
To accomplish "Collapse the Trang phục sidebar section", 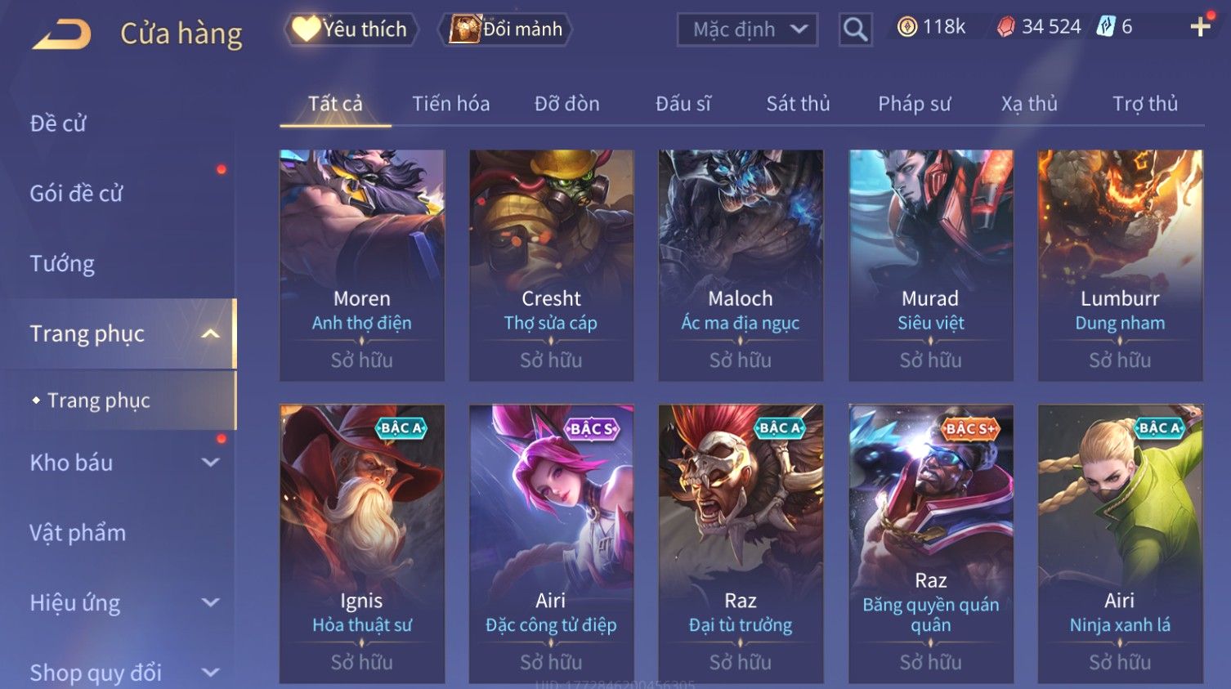I will tap(210, 333).
